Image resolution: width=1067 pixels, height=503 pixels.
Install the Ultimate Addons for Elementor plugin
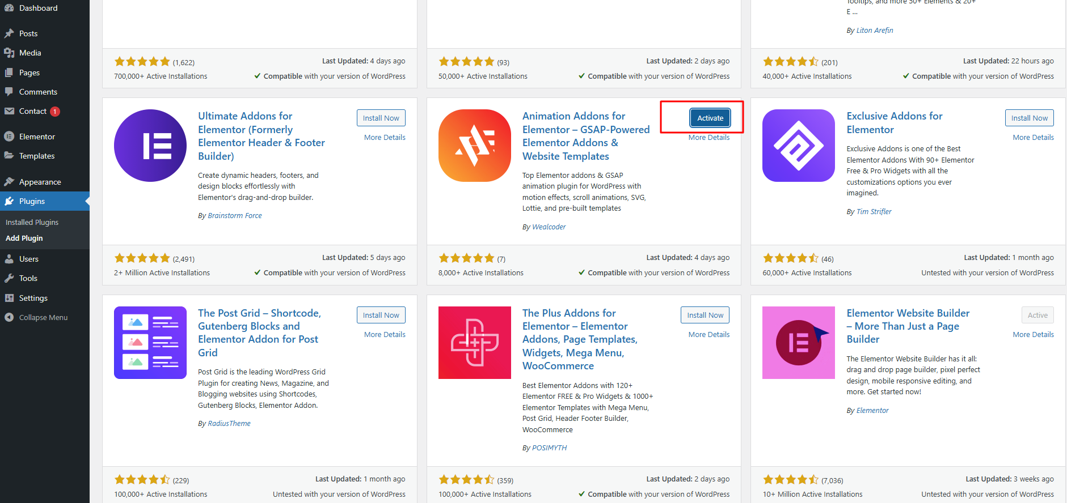point(381,118)
